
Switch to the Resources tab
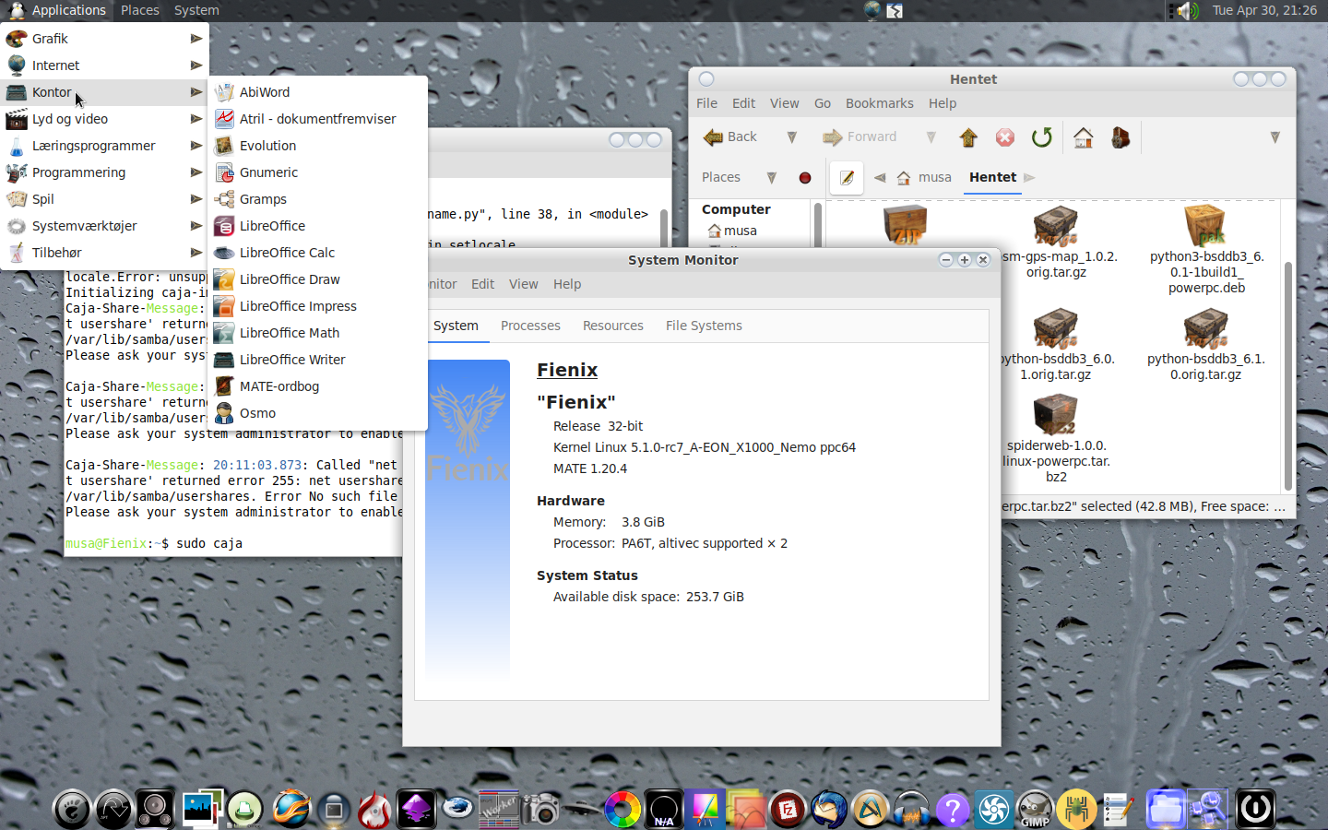tap(612, 326)
